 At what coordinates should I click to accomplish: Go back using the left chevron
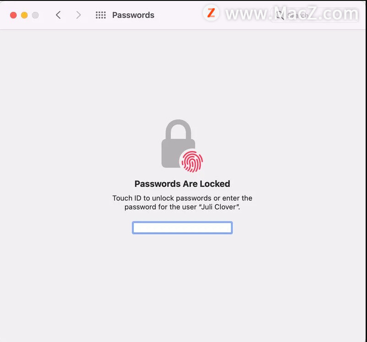[58, 15]
